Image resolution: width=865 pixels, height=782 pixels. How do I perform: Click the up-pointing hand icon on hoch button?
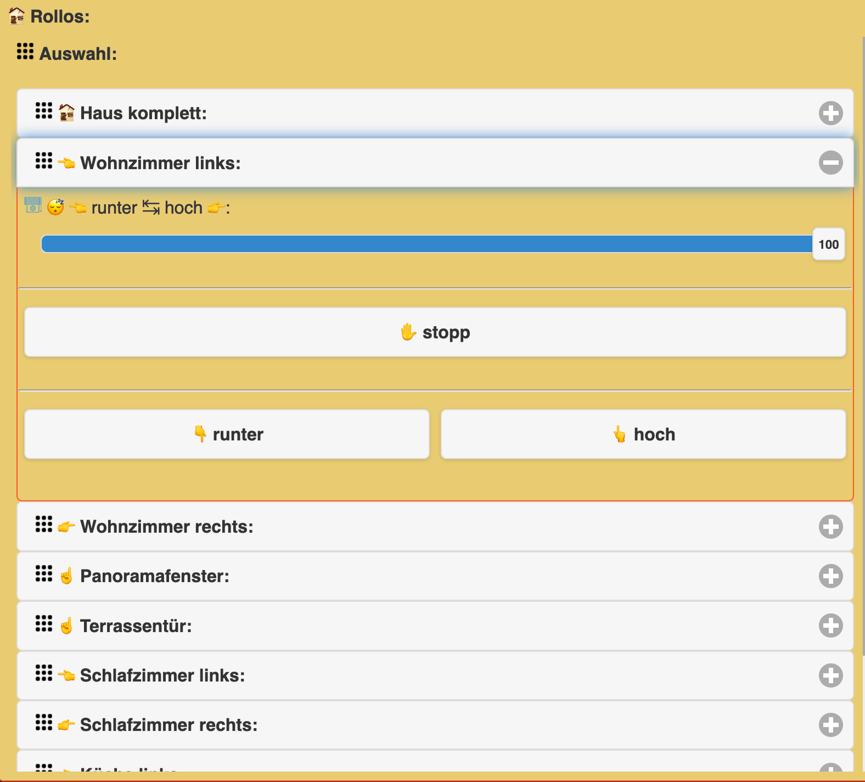click(620, 434)
